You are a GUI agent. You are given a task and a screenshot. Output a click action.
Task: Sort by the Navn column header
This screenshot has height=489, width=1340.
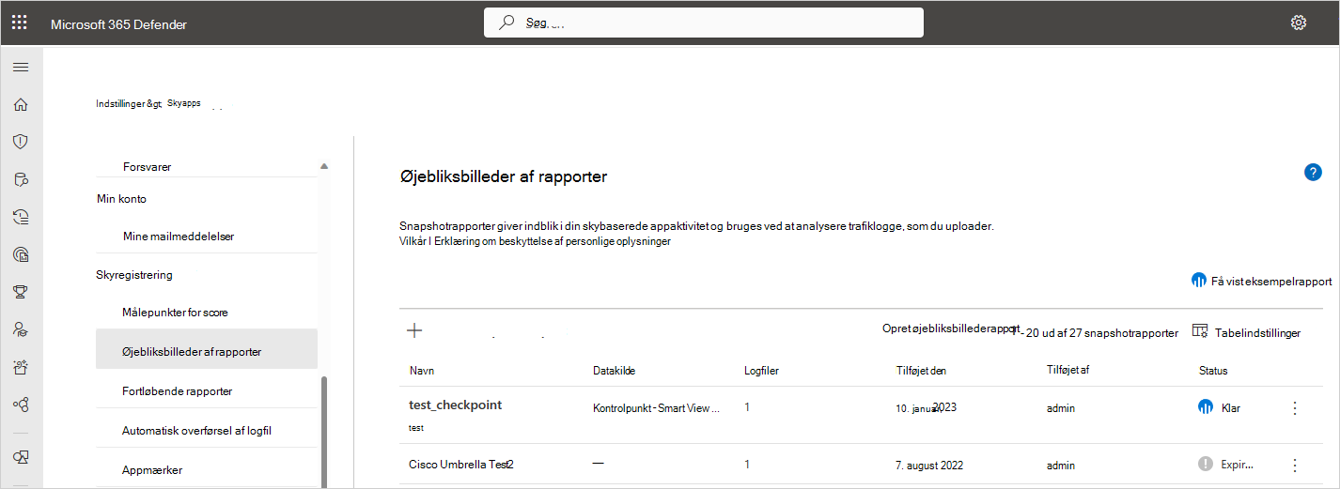click(x=422, y=371)
